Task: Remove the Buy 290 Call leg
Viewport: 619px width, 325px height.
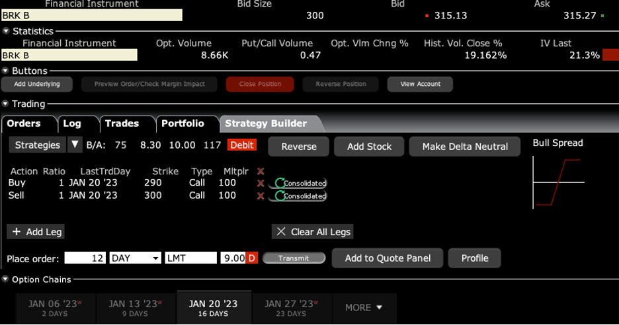Action: click(x=261, y=183)
